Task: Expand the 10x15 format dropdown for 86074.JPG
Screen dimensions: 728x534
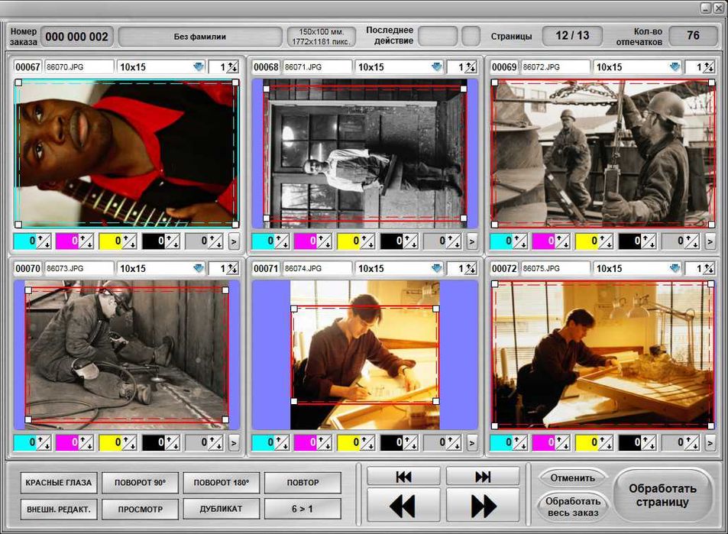Action: (x=436, y=269)
